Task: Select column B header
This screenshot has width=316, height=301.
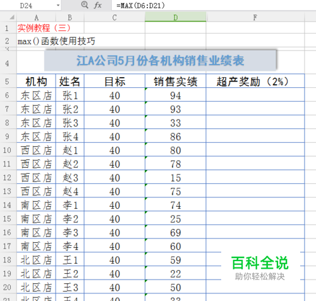Action: (70, 17)
